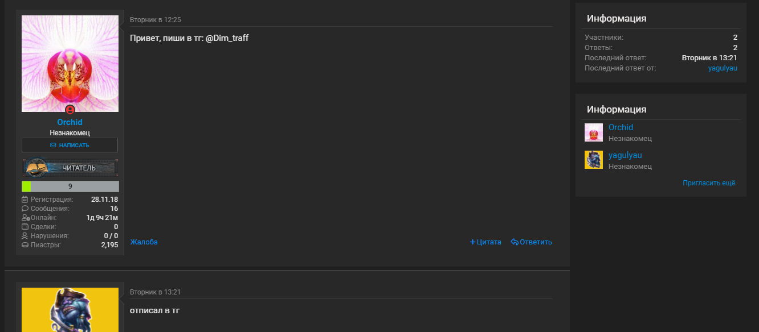Add the post to quotes with Цитата
Image resolution: width=759 pixels, height=332 pixels.
point(485,242)
